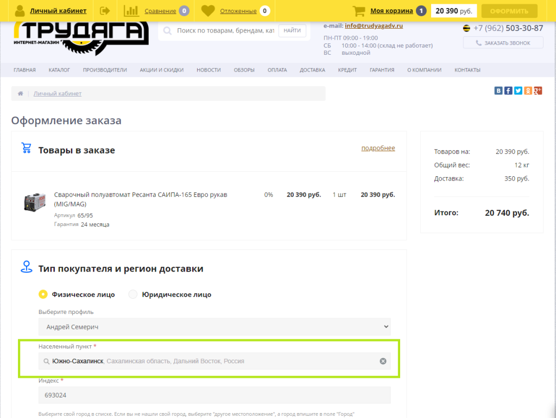This screenshot has height=418, width=556.
Task: Click the comparison bar chart icon
Action: [x=131, y=11]
